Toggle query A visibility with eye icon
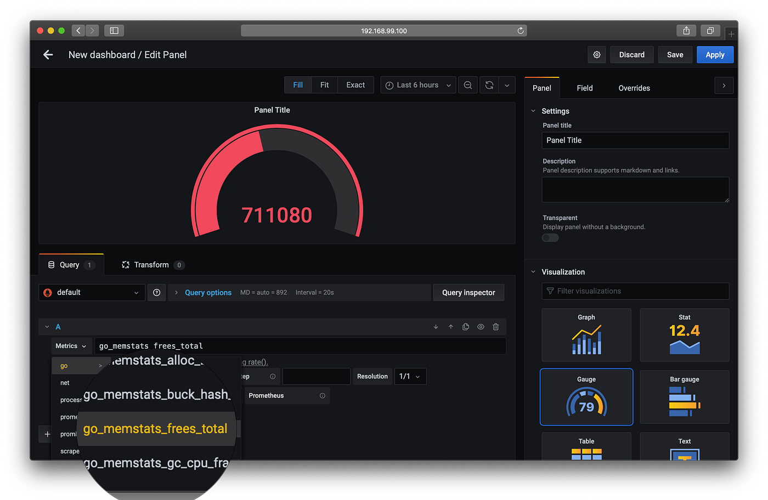The height and width of the screenshot is (500, 768). (x=481, y=326)
